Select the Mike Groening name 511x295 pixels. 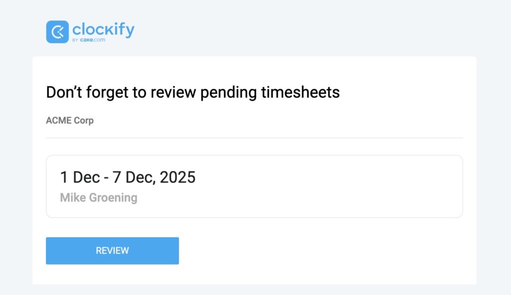click(x=98, y=197)
